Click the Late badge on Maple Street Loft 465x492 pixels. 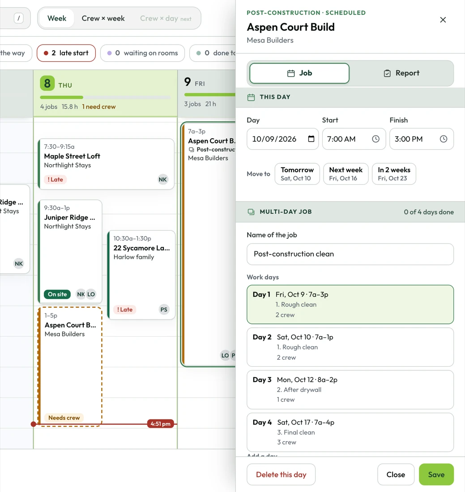click(55, 179)
